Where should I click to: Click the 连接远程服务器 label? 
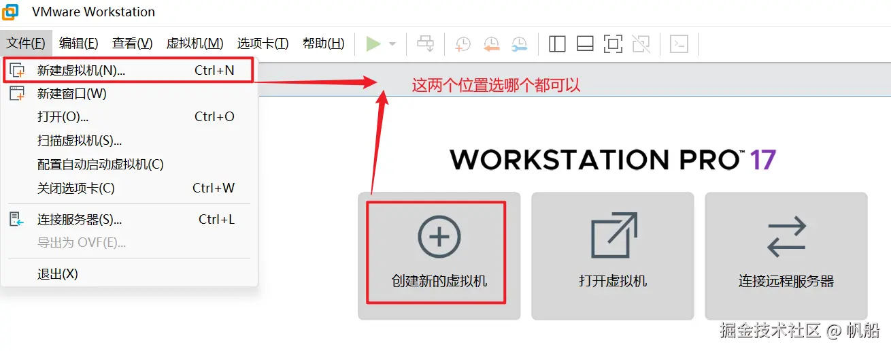pos(786,281)
